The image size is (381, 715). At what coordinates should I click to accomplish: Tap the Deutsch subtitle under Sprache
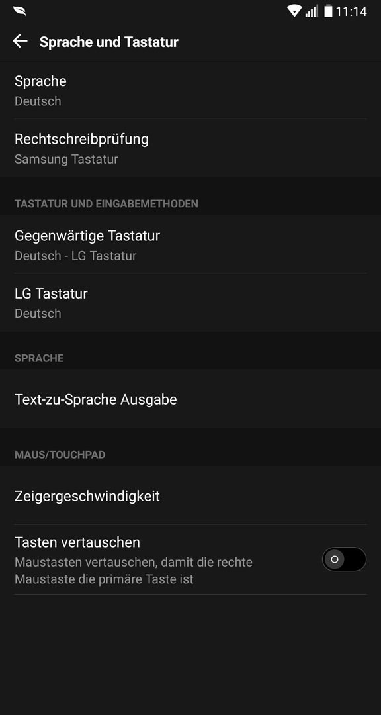point(38,101)
